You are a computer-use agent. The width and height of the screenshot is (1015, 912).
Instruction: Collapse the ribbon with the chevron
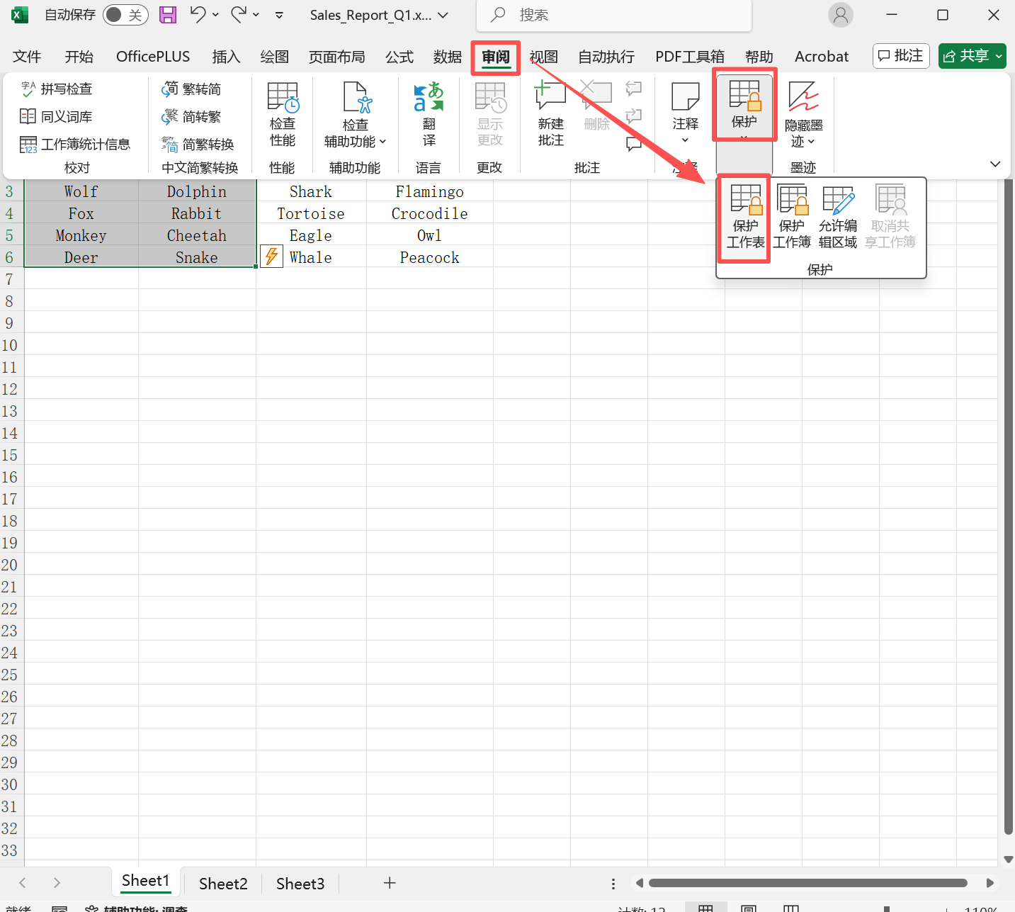994,164
